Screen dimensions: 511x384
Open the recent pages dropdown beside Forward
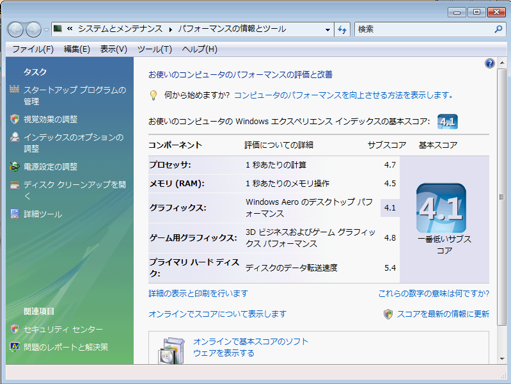(x=47, y=29)
